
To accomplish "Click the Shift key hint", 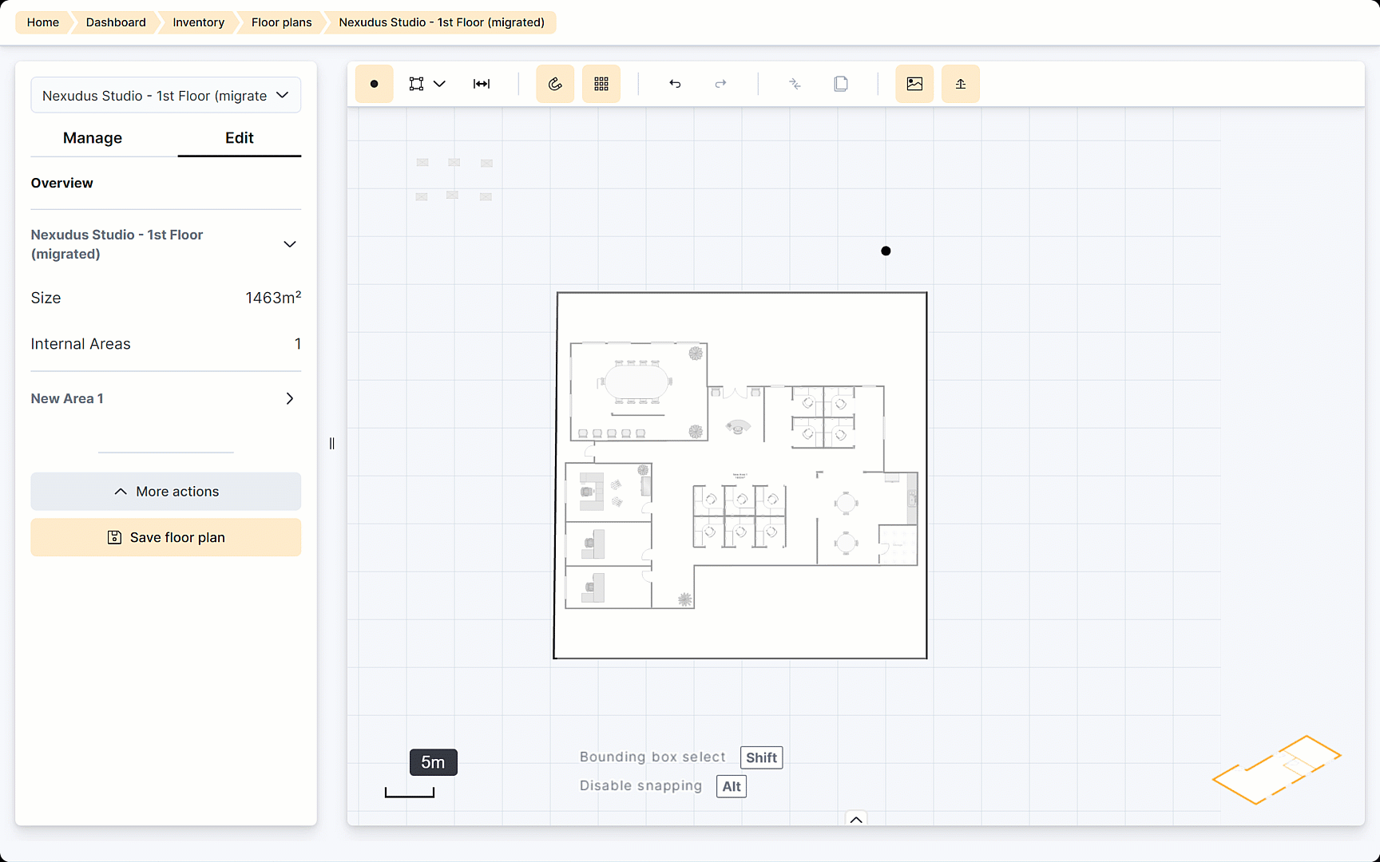I will pos(761,757).
